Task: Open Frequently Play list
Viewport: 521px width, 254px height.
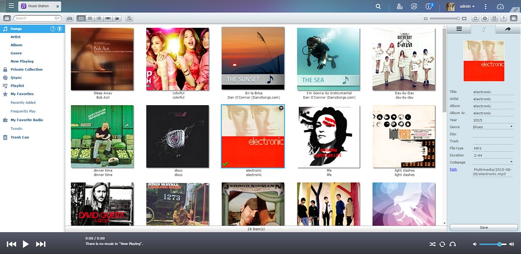Action: (x=23, y=111)
